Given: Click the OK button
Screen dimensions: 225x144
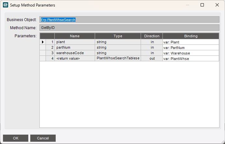Looking at the screenshot, I should click(16, 138).
